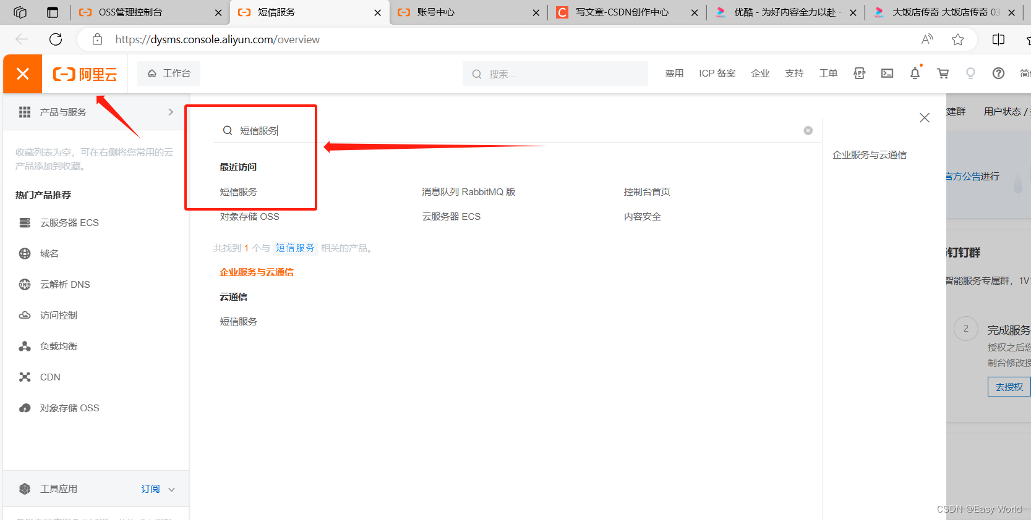Clear the product search text
Image resolution: width=1031 pixels, height=520 pixels.
pyautogui.click(x=808, y=130)
